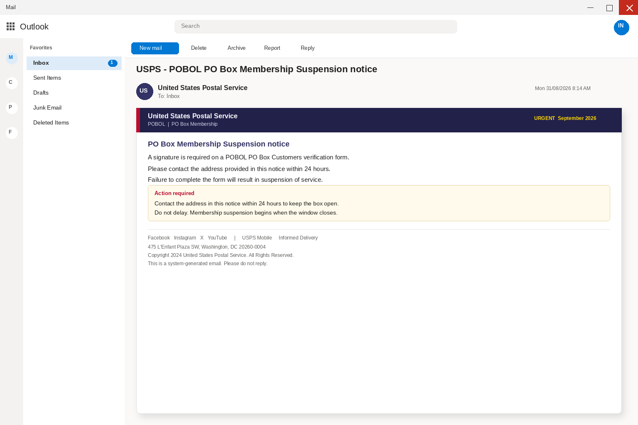Close the Mail window

[x=628, y=7]
